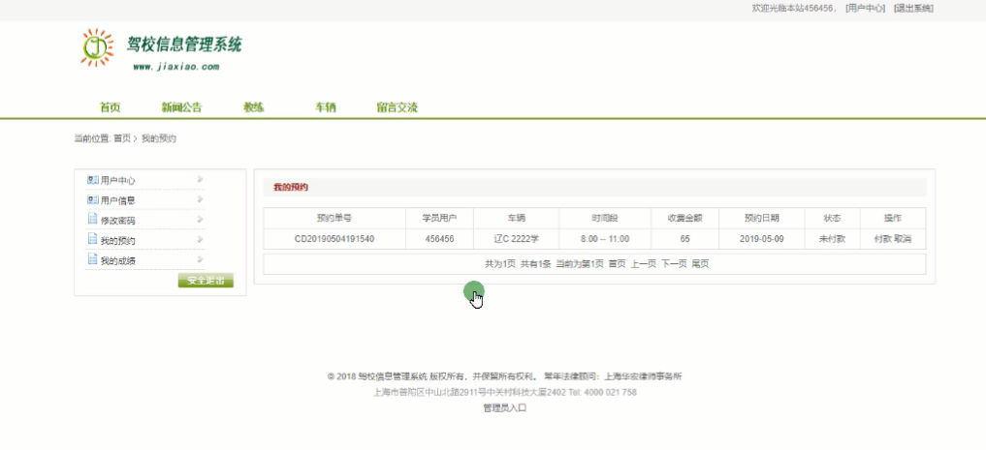Click the document icon beside 修改密码
This screenshot has height=450, width=986.
[93, 220]
